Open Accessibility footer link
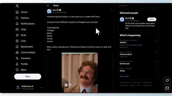Screen dimensions: 172x96 point(123,85)
